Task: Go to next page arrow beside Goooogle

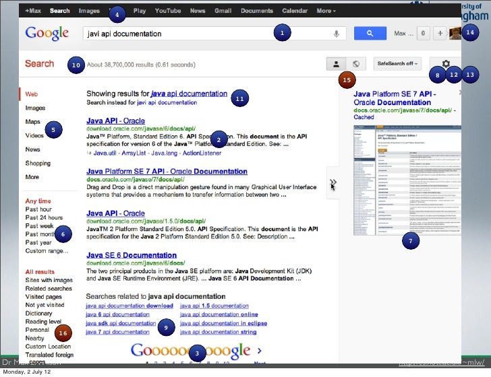Action: (x=259, y=351)
